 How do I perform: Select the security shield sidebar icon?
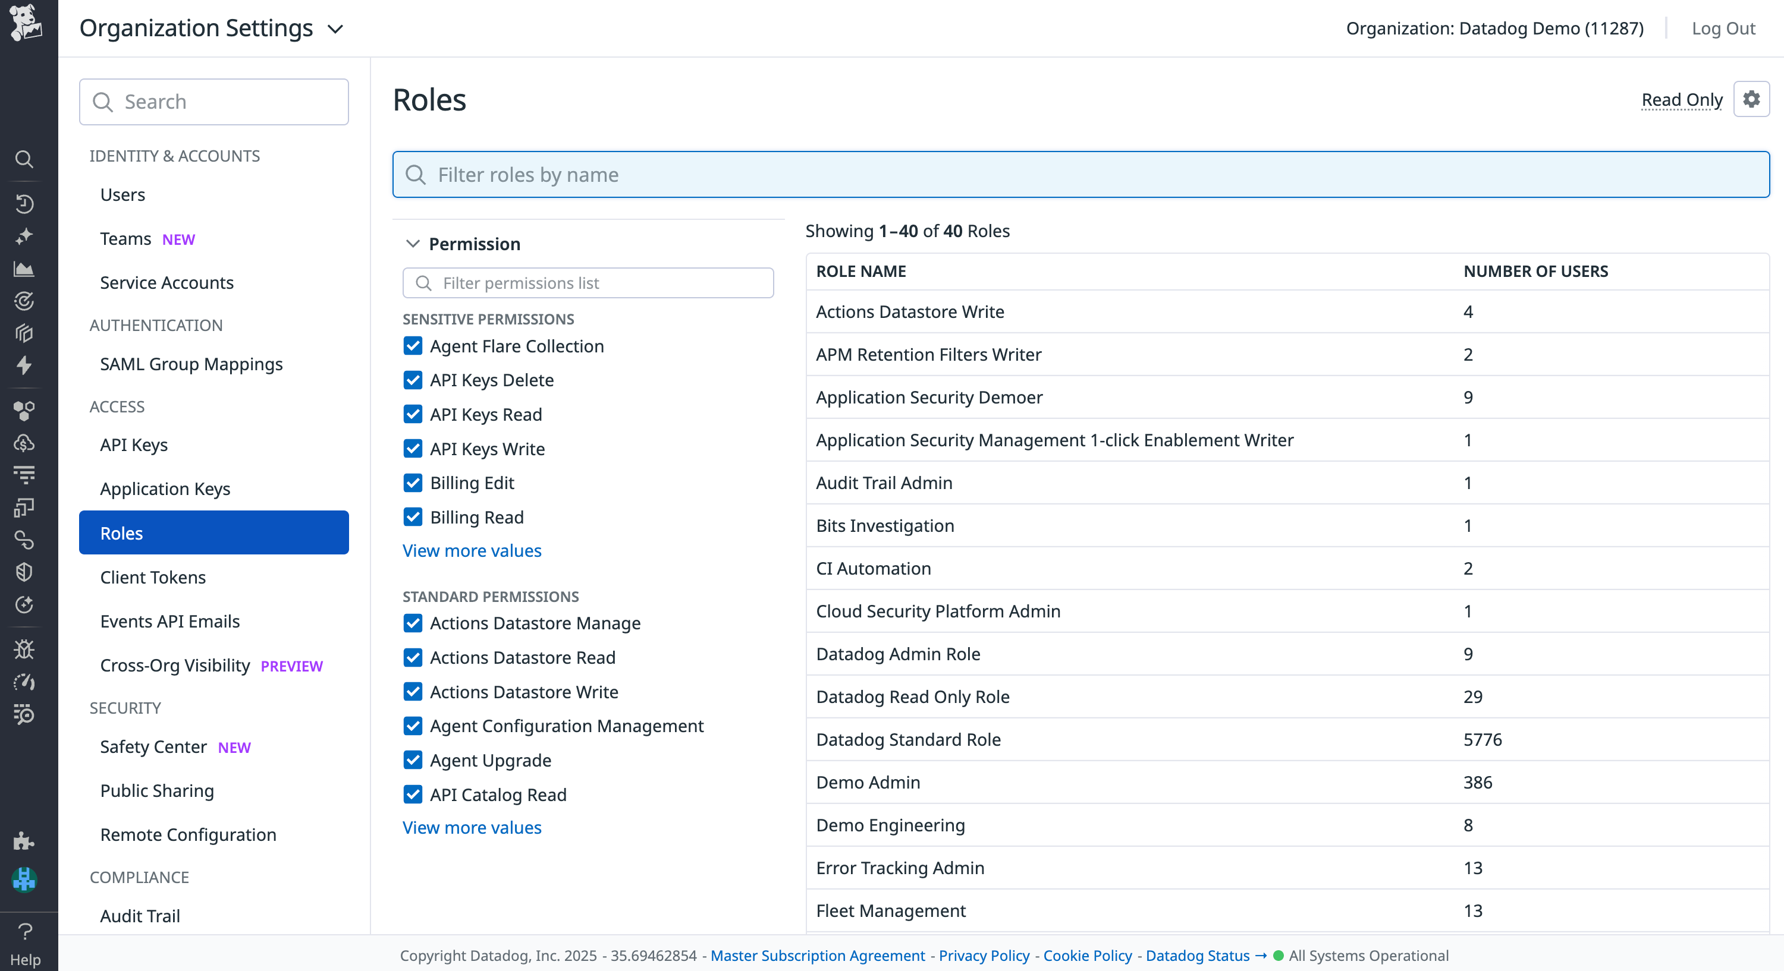[x=24, y=571]
